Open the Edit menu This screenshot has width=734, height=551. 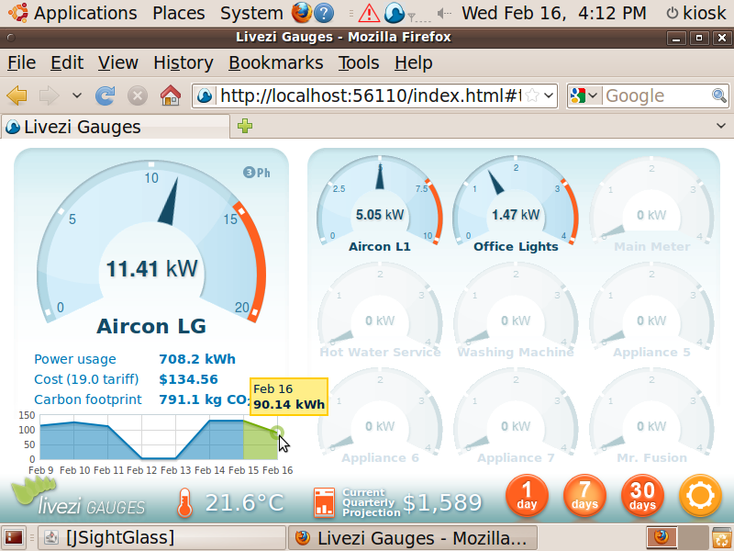(67, 62)
